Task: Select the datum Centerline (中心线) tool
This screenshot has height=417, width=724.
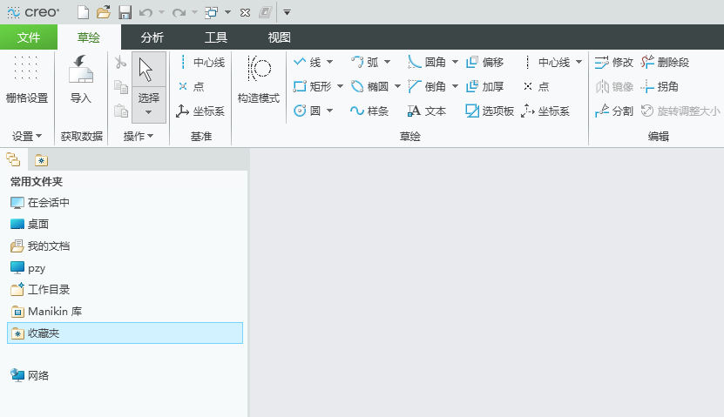Action: [202, 63]
